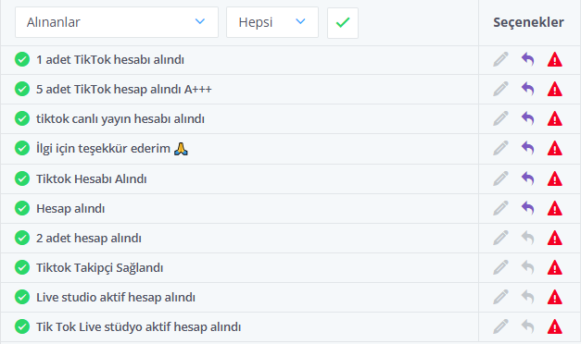This screenshot has width=581, height=344.
Task: Click grey reply arrow for '2 adet hesap alındı'
Action: click(528, 238)
